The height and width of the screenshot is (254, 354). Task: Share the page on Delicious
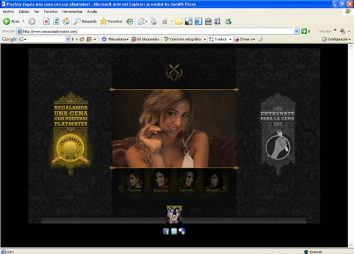coord(182,231)
